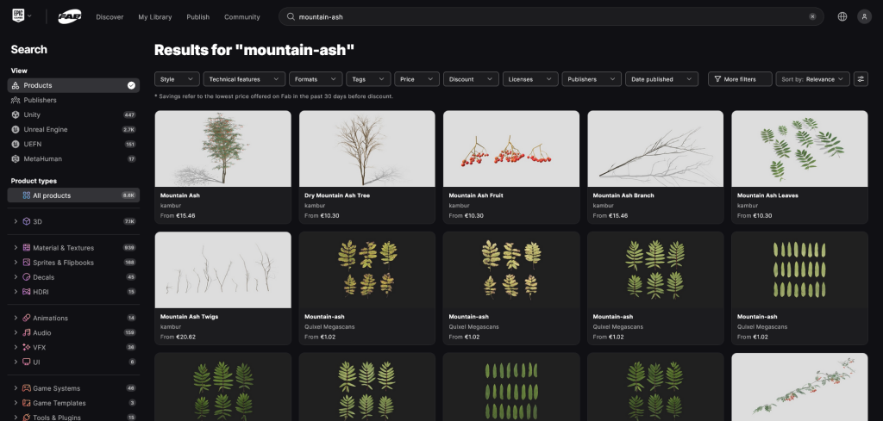The height and width of the screenshot is (421, 883).
Task: Open the Price filter dropdown
Action: click(x=416, y=79)
